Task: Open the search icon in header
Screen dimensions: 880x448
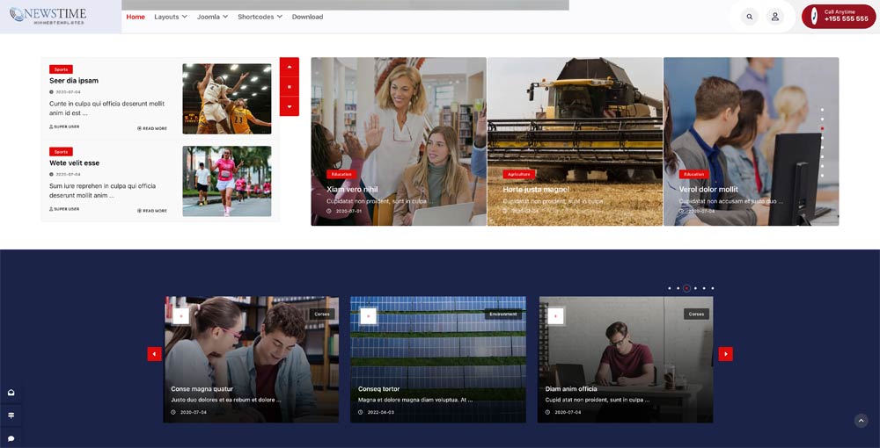Action: 749,17
